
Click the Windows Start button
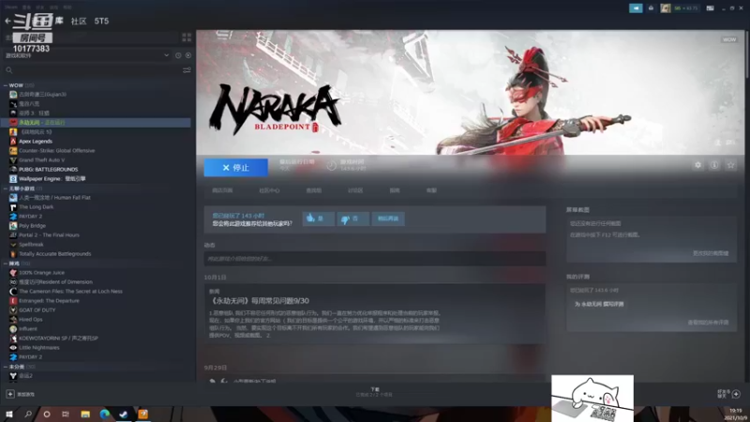point(8,414)
